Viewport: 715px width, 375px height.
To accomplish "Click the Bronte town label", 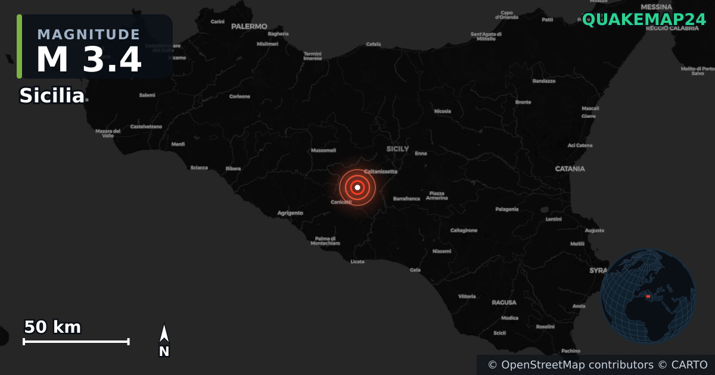I will click(523, 102).
